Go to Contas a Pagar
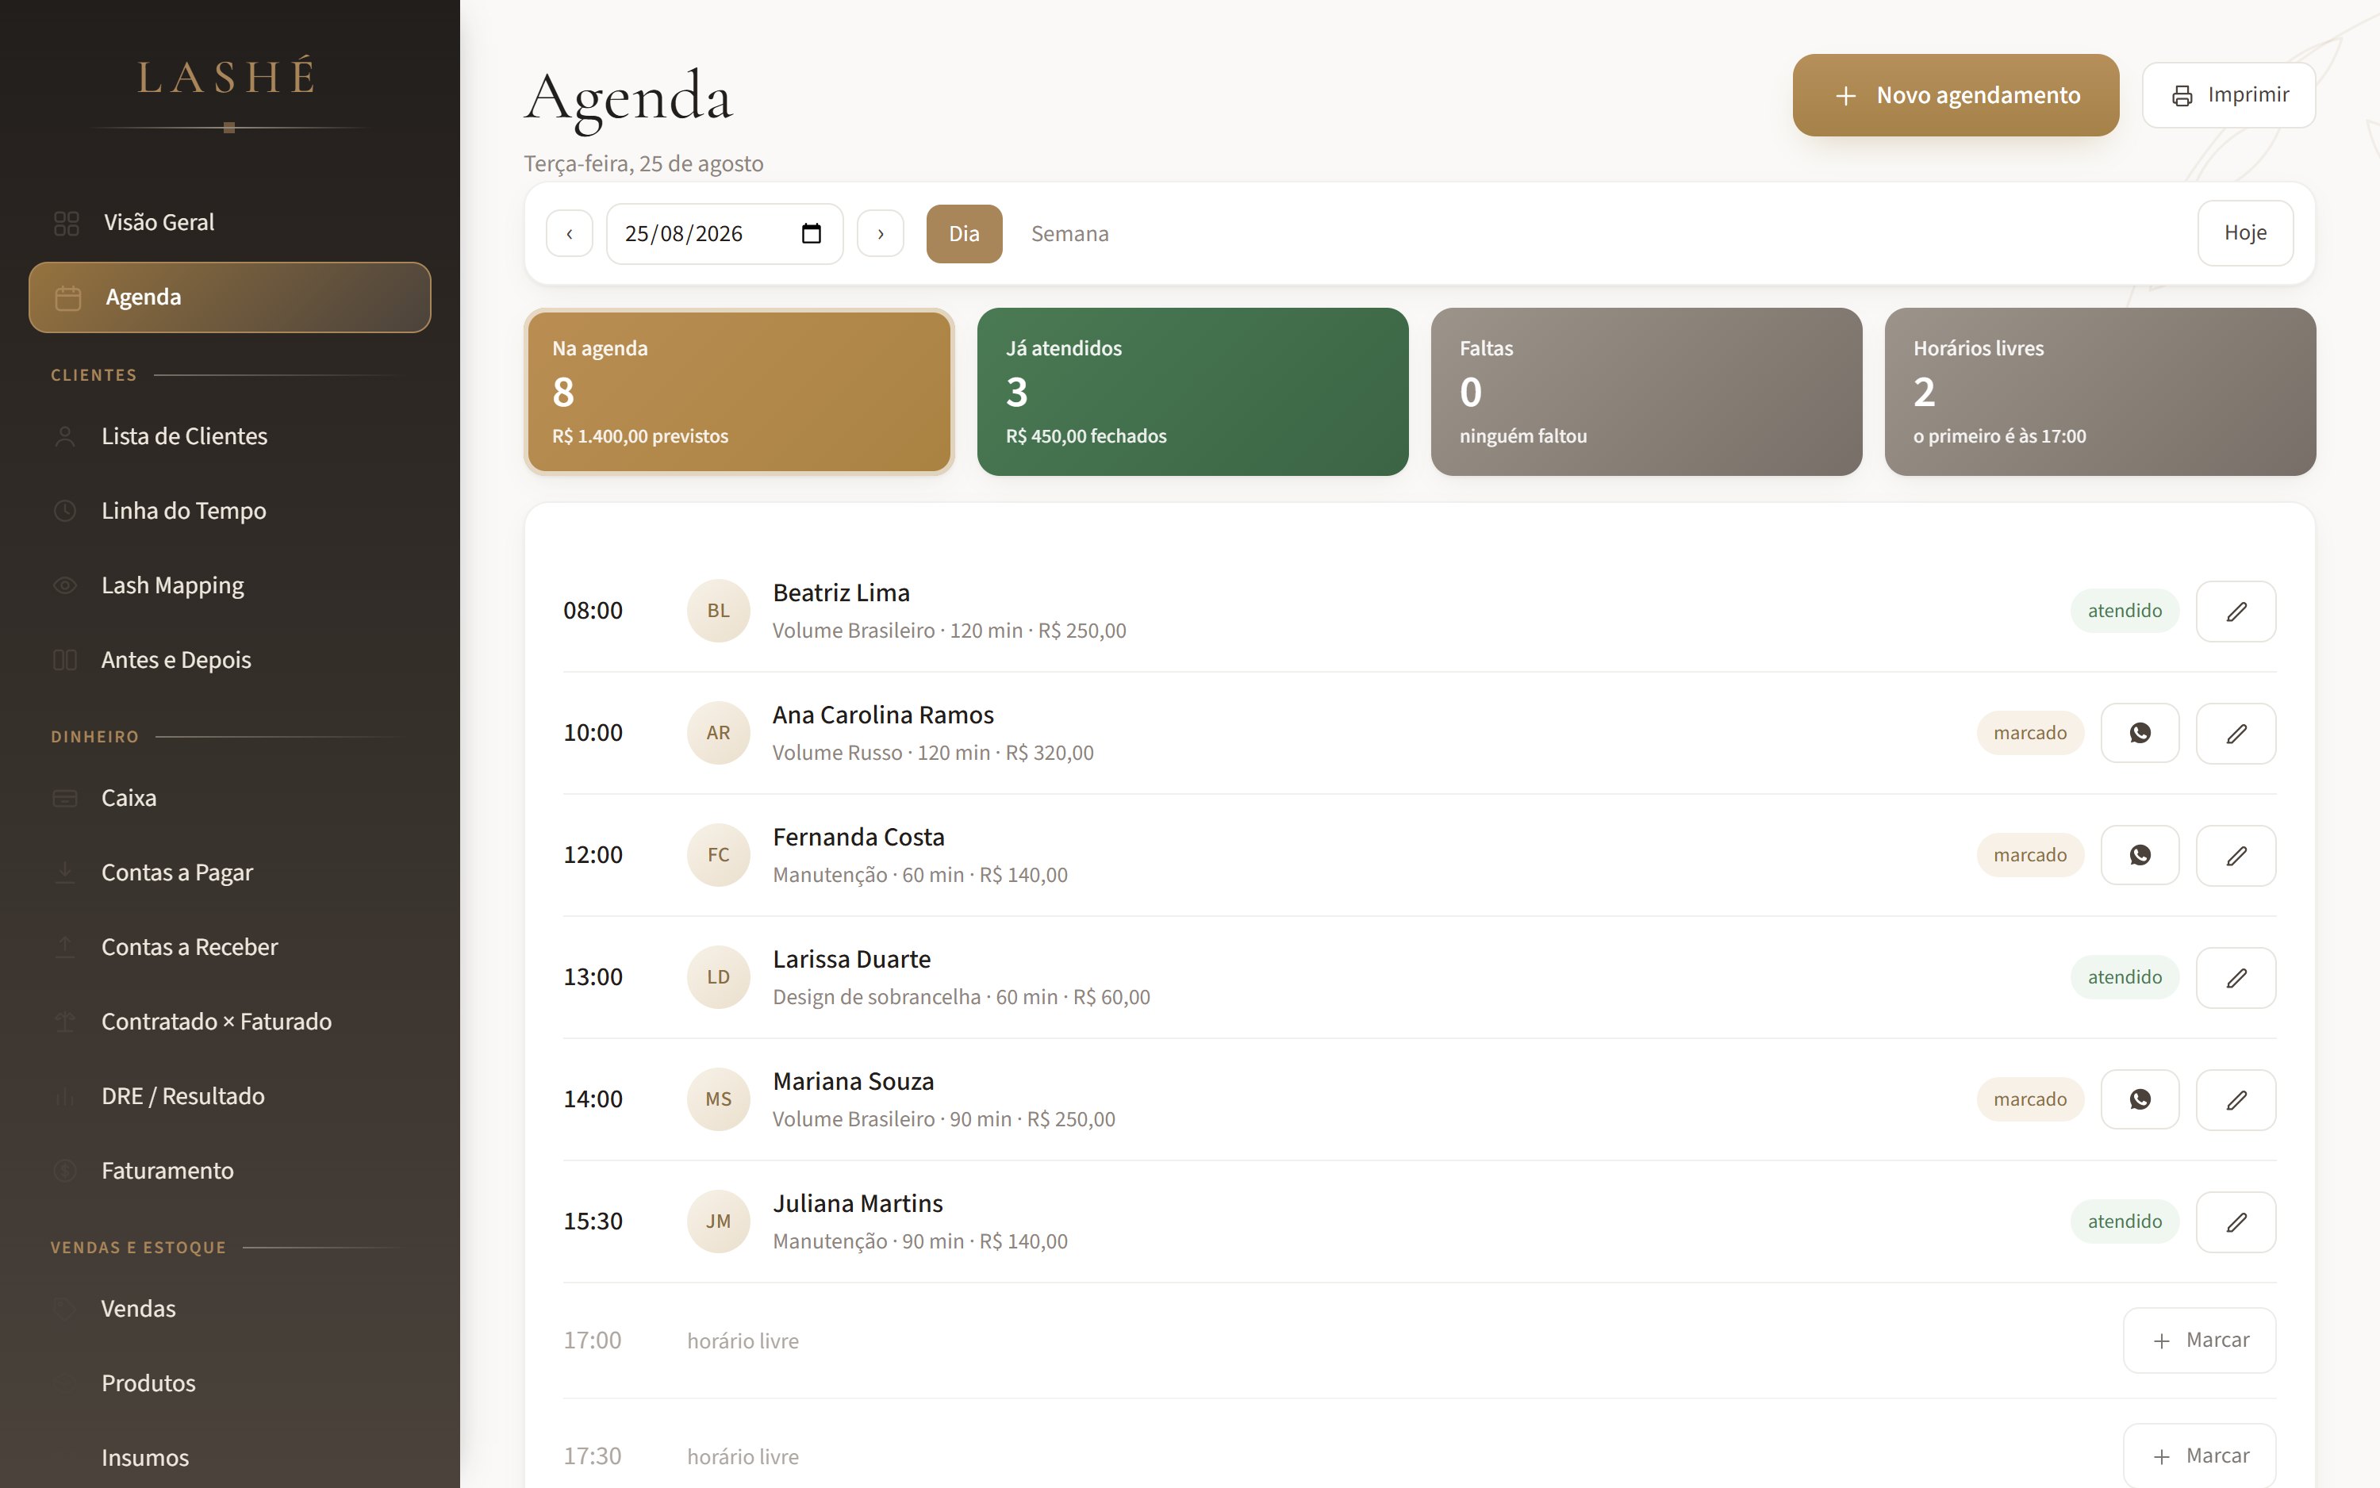2380x1488 pixels. (x=229, y=872)
